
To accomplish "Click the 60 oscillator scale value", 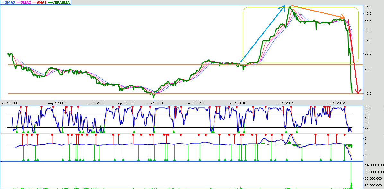I will pyautogui.click(x=367, y=118).
